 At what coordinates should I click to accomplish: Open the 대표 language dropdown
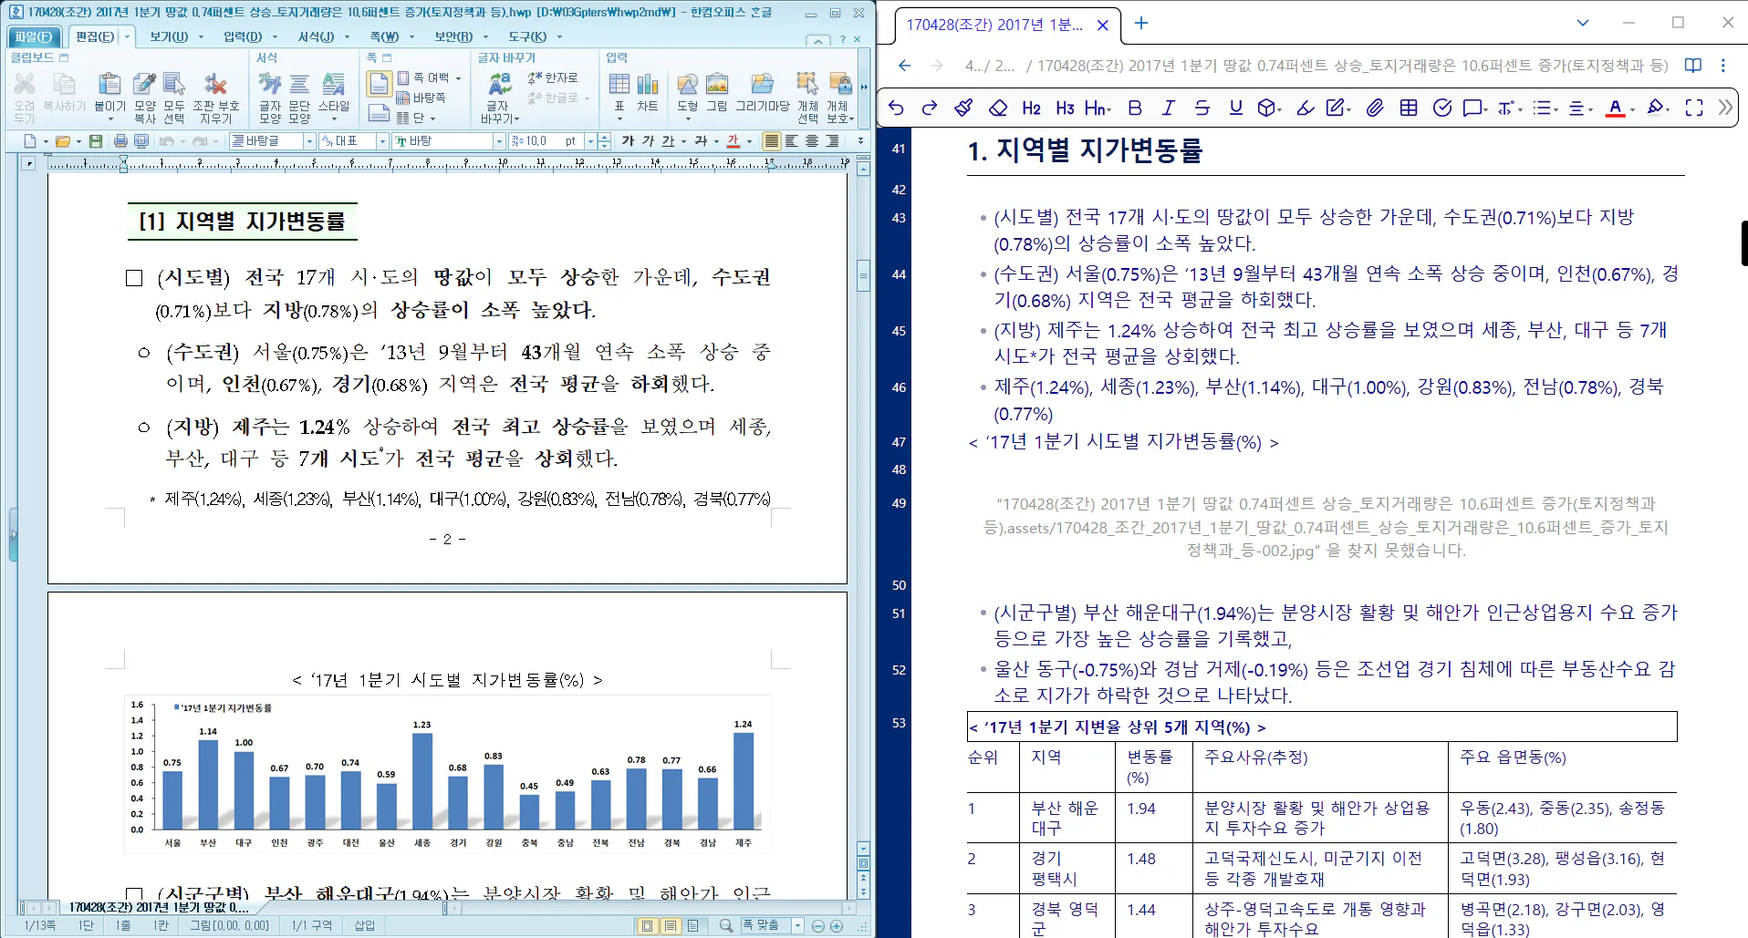(383, 141)
